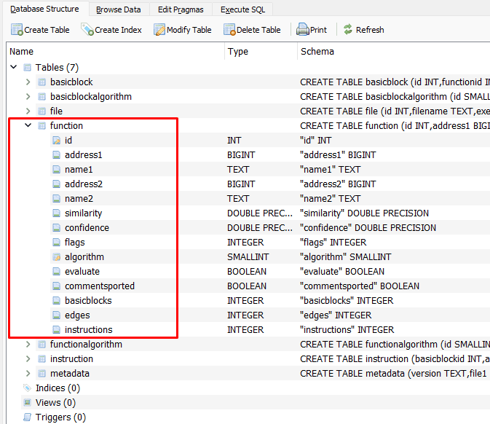The width and height of the screenshot is (490, 424).
Task: Click the Modify Table button label
Action: click(189, 30)
